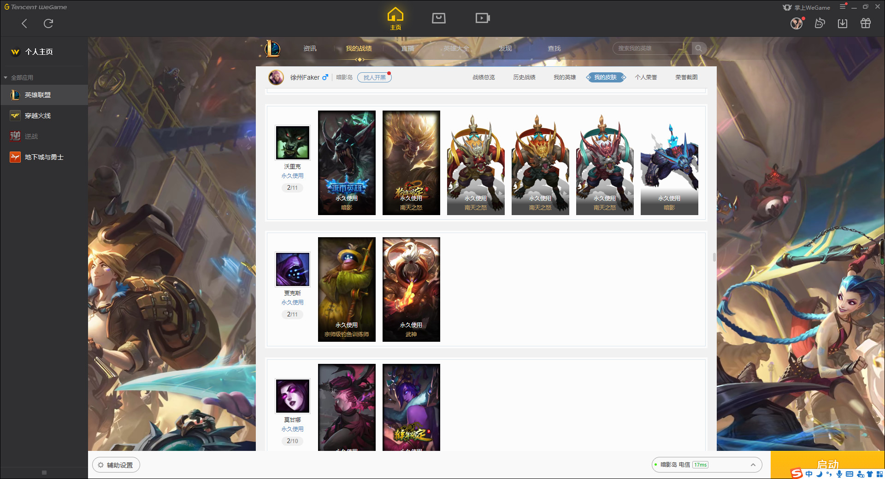The height and width of the screenshot is (479, 885).
Task: Click the sidebar bottom collapse handle icon
Action: click(44, 473)
